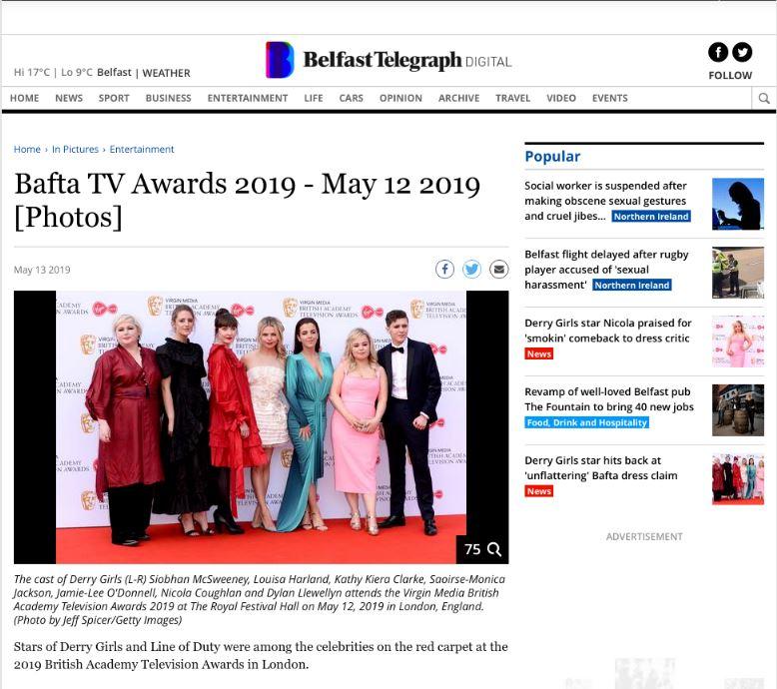Share article via email envelope icon
This screenshot has height=689, width=777.
pos(498,270)
